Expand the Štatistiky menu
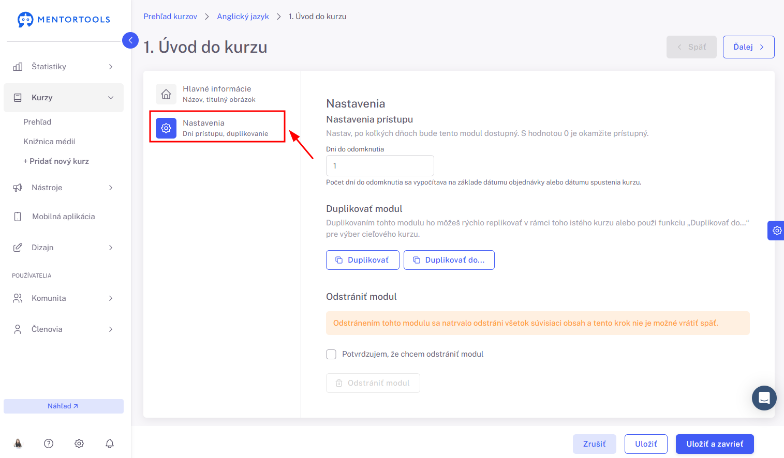 tap(64, 67)
